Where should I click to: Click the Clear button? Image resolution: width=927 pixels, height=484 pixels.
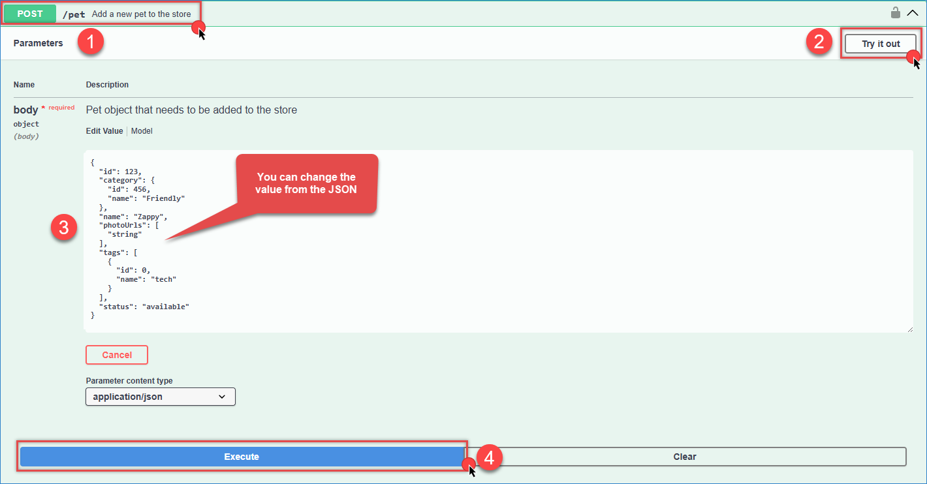point(685,457)
